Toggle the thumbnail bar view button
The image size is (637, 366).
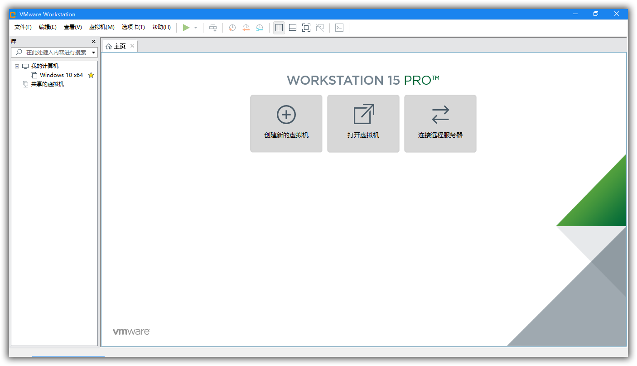tap(293, 28)
